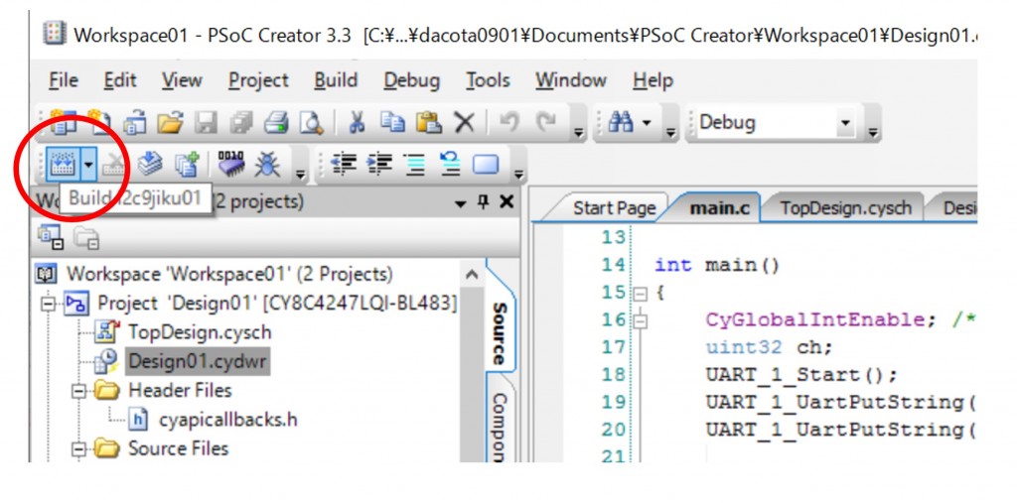
Task: Open Workspace Explorer window position dropdown arrow
Action: pyautogui.click(x=461, y=202)
